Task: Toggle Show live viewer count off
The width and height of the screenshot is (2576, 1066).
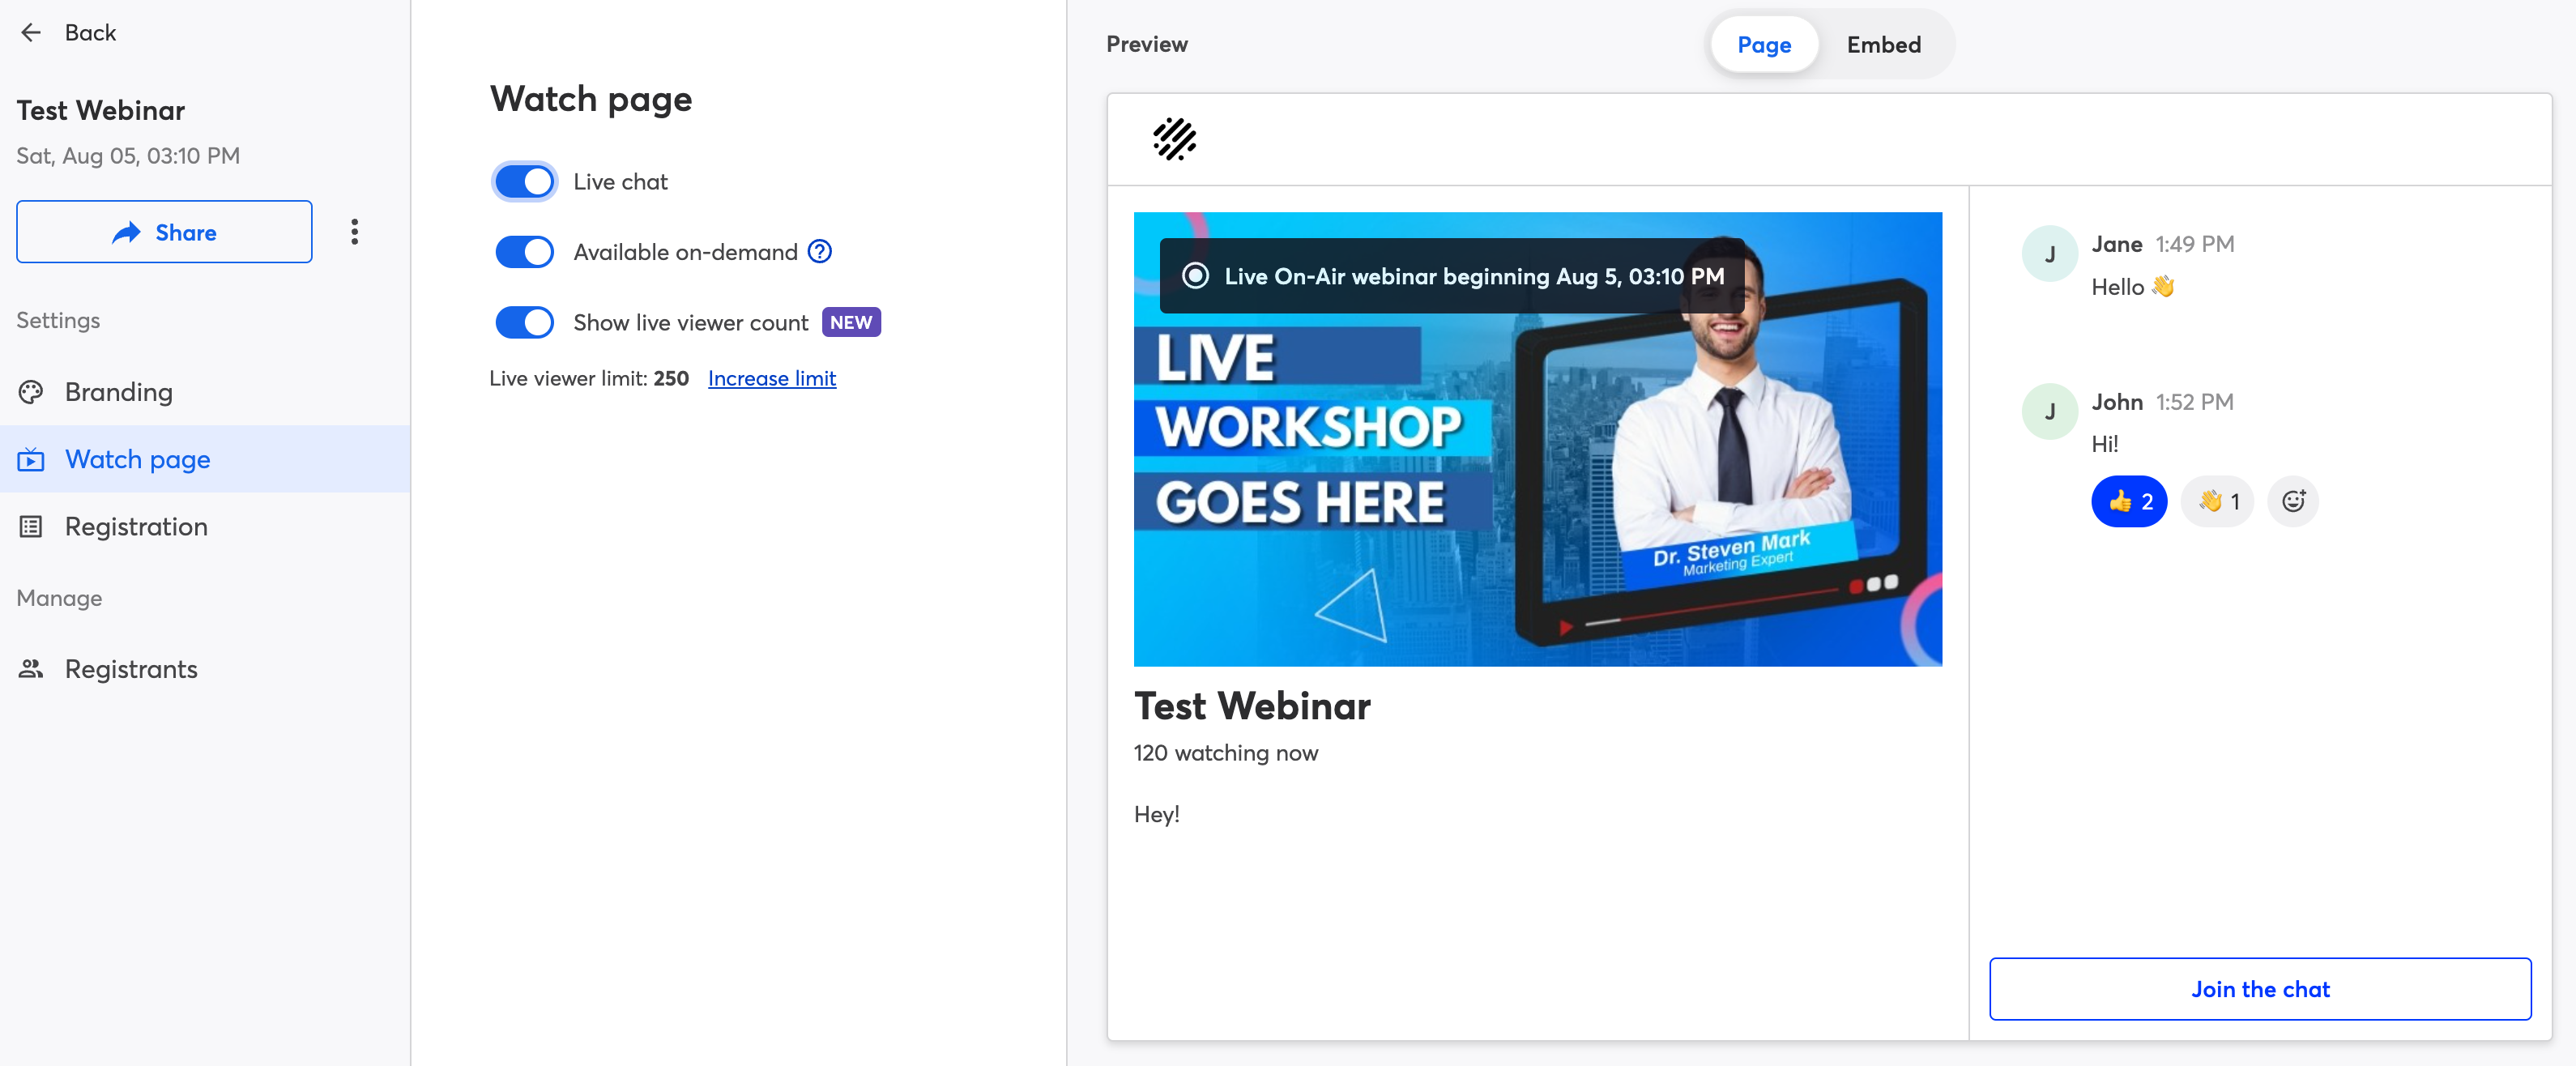Action: 524,322
